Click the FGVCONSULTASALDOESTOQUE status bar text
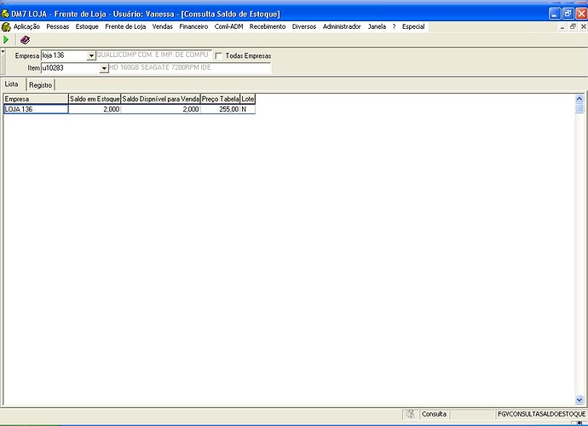This screenshot has height=426, width=588. (541, 414)
